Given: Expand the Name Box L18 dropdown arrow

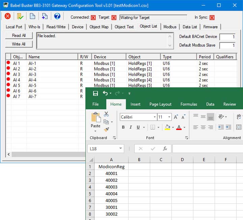Looking at the screenshot, I should [120, 148].
